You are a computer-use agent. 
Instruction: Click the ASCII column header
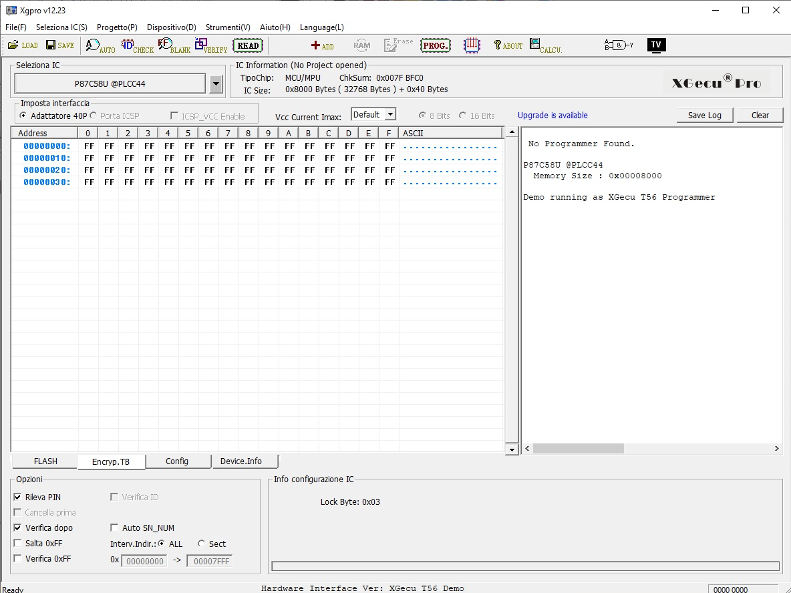coord(450,133)
